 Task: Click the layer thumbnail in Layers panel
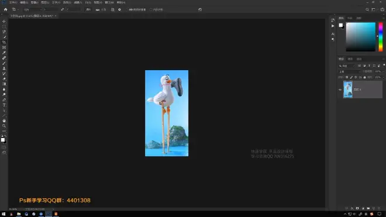[348, 89]
